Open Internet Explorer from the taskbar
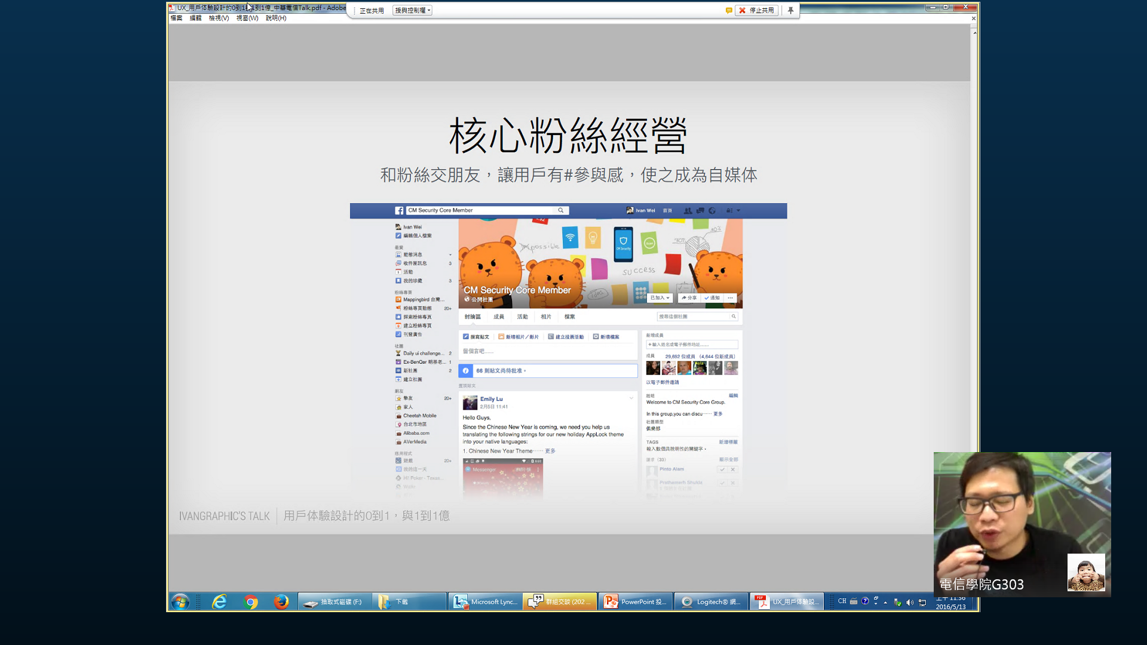The width and height of the screenshot is (1147, 645). point(219,601)
